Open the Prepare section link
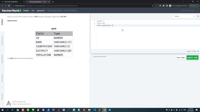The image size is (200, 112). (x=26, y=11)
